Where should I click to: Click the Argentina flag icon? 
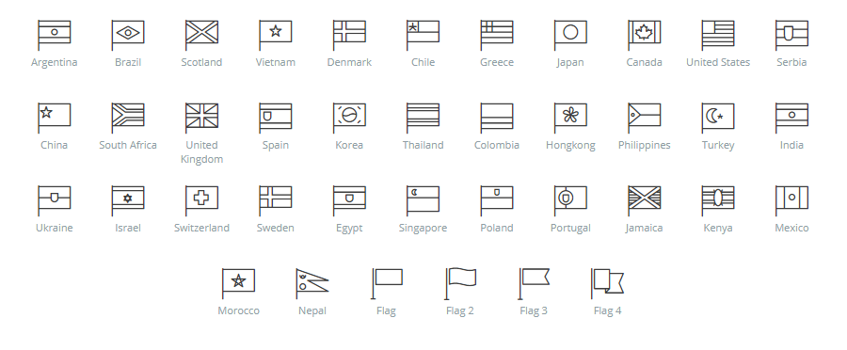click(x=54, y=35)
